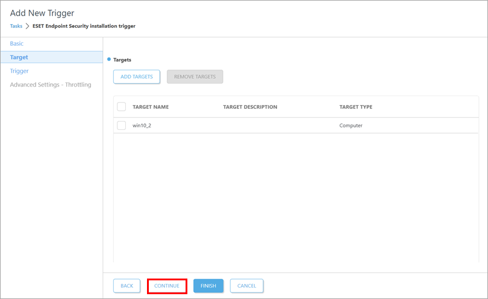Select the win10_2 target name
This screenshot has height=299, width=488.
(x=142, y=125)
